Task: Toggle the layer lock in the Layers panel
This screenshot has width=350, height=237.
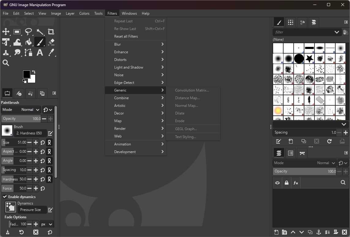Action: tap(287, 183)
